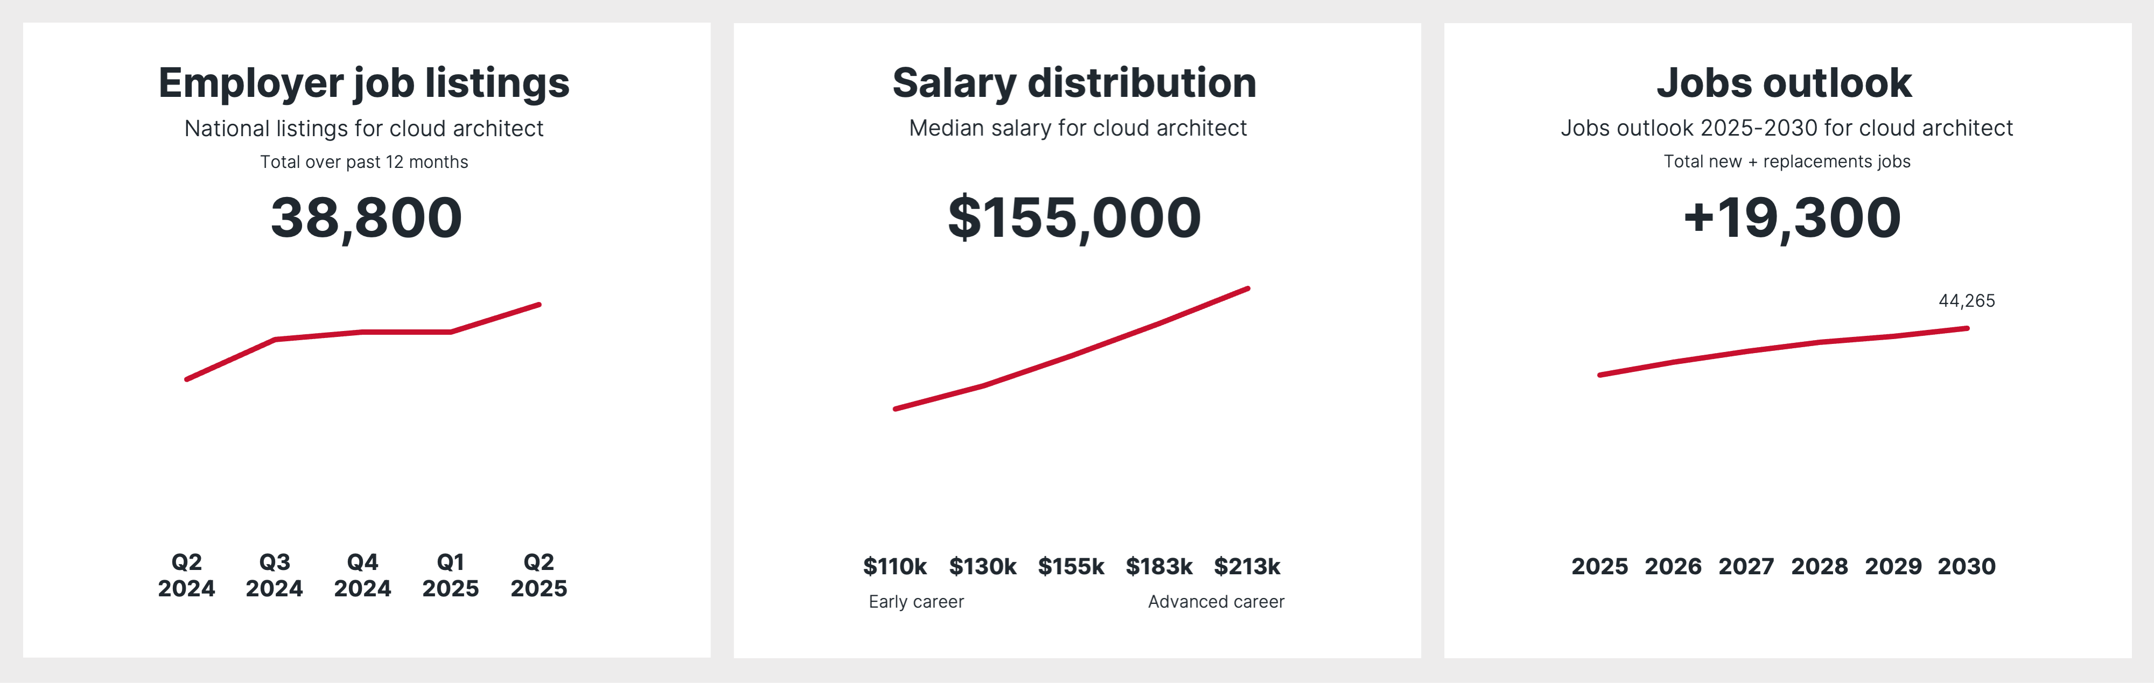Click the $155,000 median salary figure
Screen dimensions: 2154x683
click(x=1074, y=217)
